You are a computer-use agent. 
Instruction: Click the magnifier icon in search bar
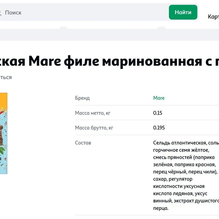click(x=1, y=13)
